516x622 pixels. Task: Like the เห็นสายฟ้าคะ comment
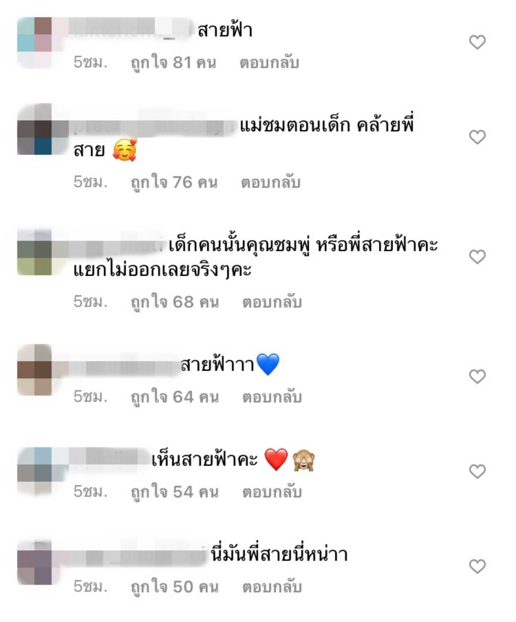477,471
